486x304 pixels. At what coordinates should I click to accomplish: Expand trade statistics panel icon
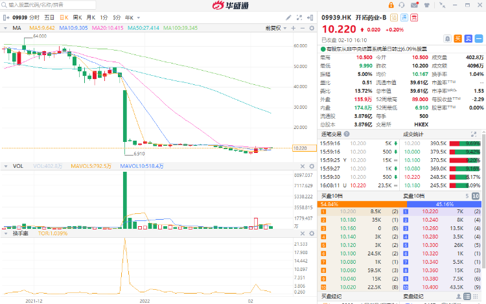tap(473, 134)
